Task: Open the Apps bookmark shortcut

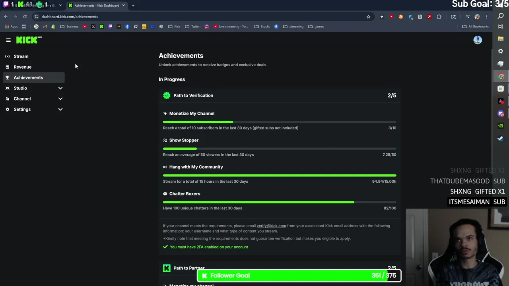Action: (x=12, y=27)
